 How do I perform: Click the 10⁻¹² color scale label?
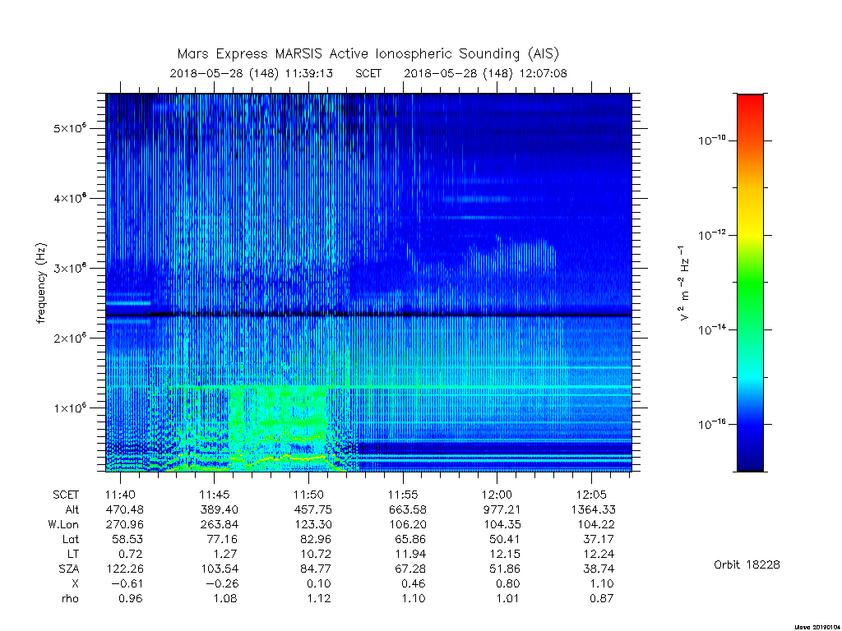pos(711,234)
